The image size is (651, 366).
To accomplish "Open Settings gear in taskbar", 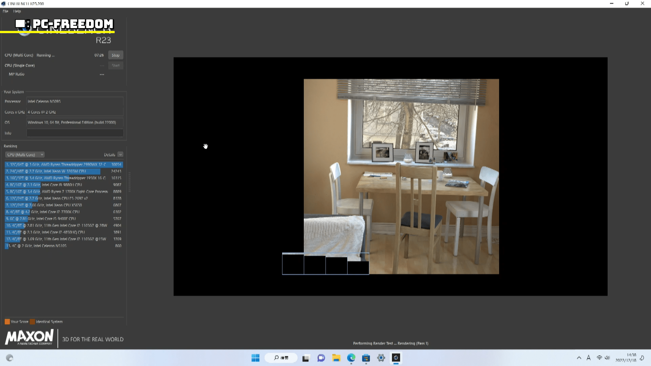I will coord(381,358).
